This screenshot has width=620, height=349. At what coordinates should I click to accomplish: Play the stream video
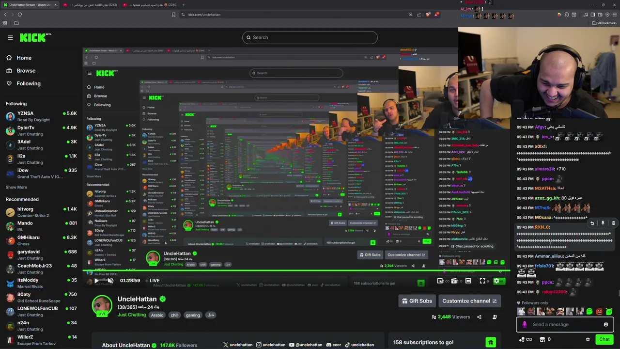point(96,281)
